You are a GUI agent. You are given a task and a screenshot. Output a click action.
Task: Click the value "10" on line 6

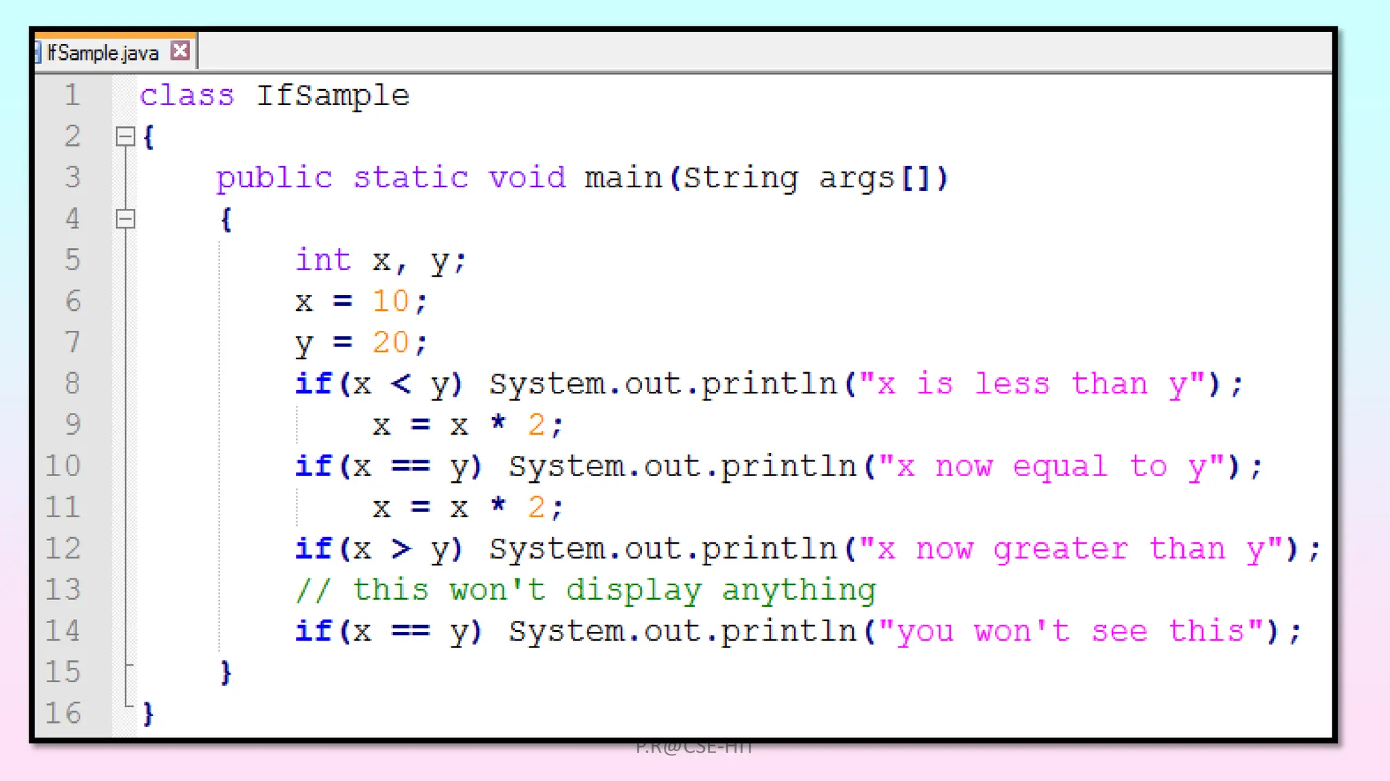point(391,301)
